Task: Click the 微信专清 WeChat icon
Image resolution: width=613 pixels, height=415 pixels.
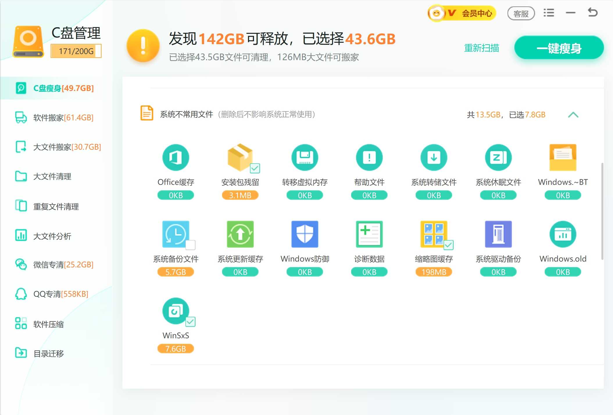Action: click(21, 264)
